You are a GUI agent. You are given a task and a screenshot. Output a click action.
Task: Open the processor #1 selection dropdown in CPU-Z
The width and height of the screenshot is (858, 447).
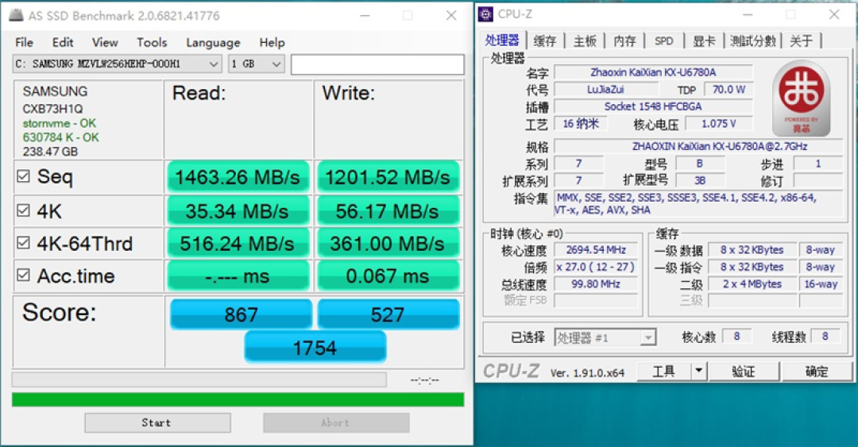[x=605, y=337]
